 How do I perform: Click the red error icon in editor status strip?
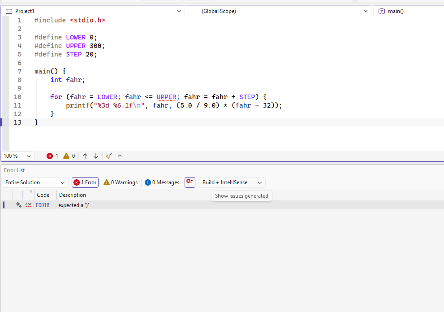coord(50,156)
